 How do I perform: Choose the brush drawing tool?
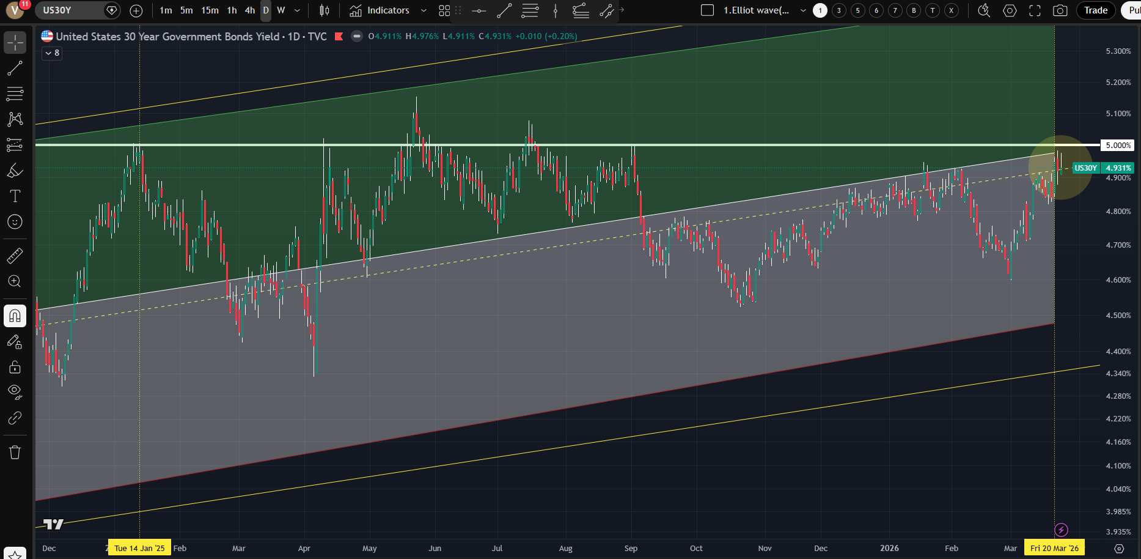tap(15, 171)
